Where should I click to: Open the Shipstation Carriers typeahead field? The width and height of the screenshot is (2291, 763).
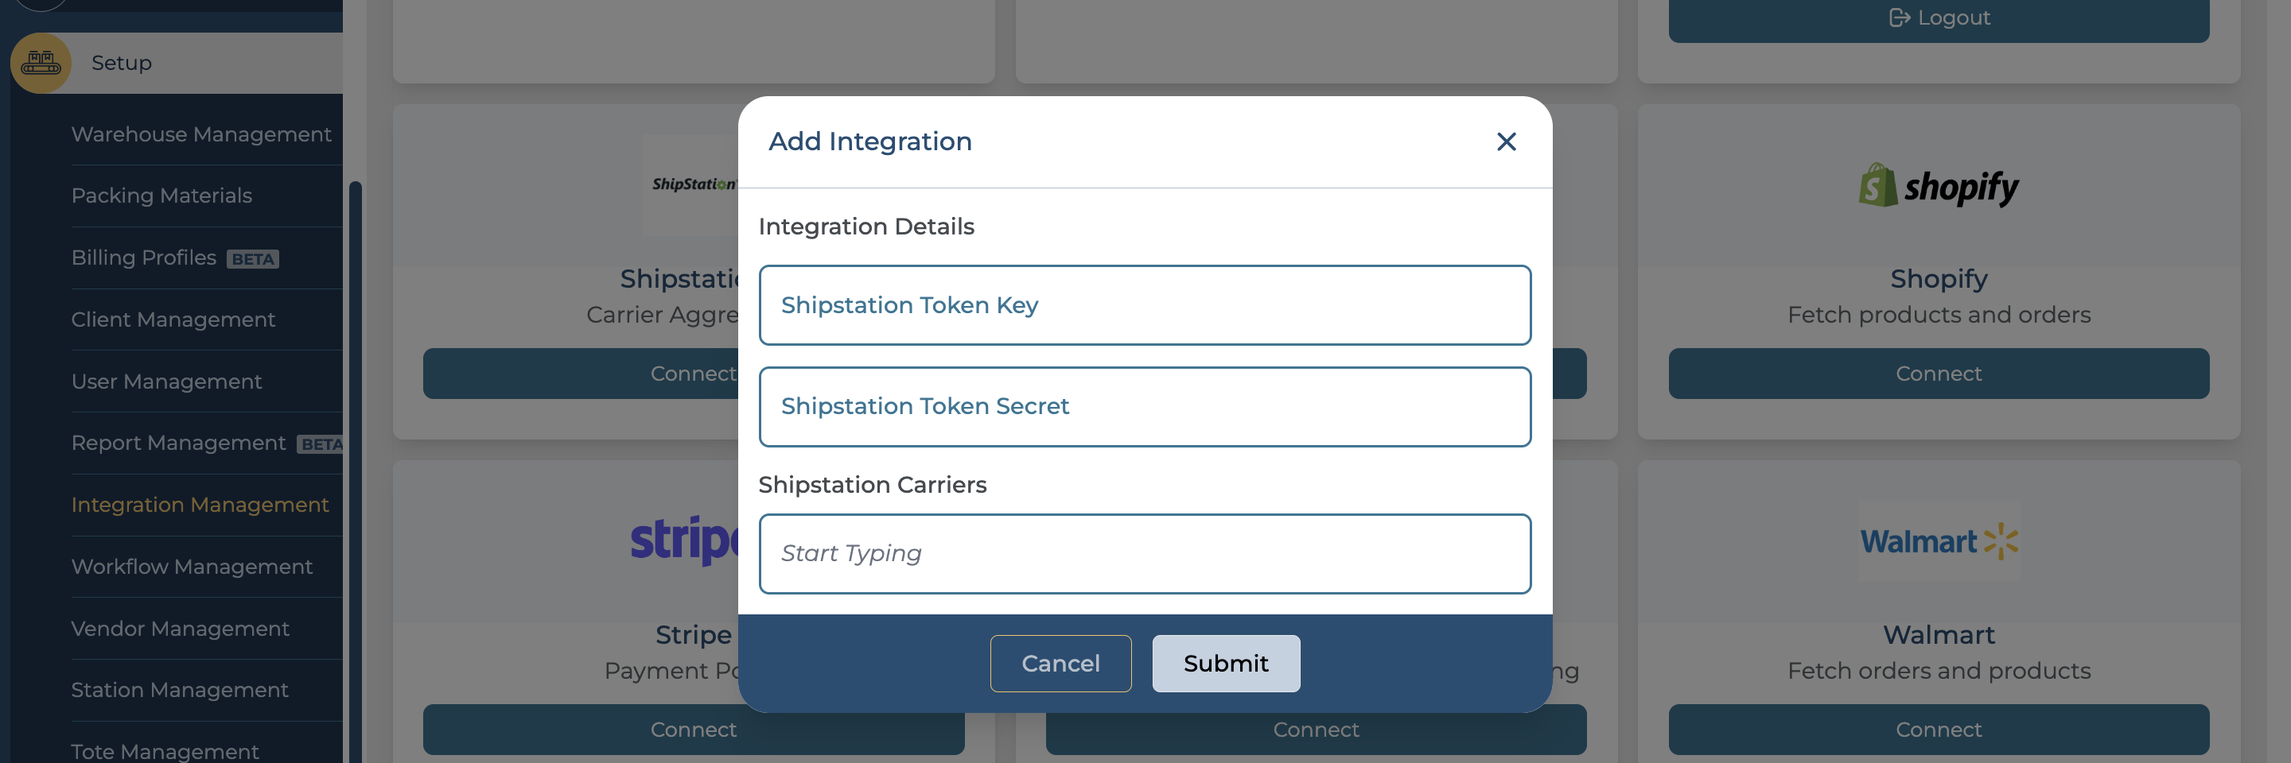tap(1145, 554)
